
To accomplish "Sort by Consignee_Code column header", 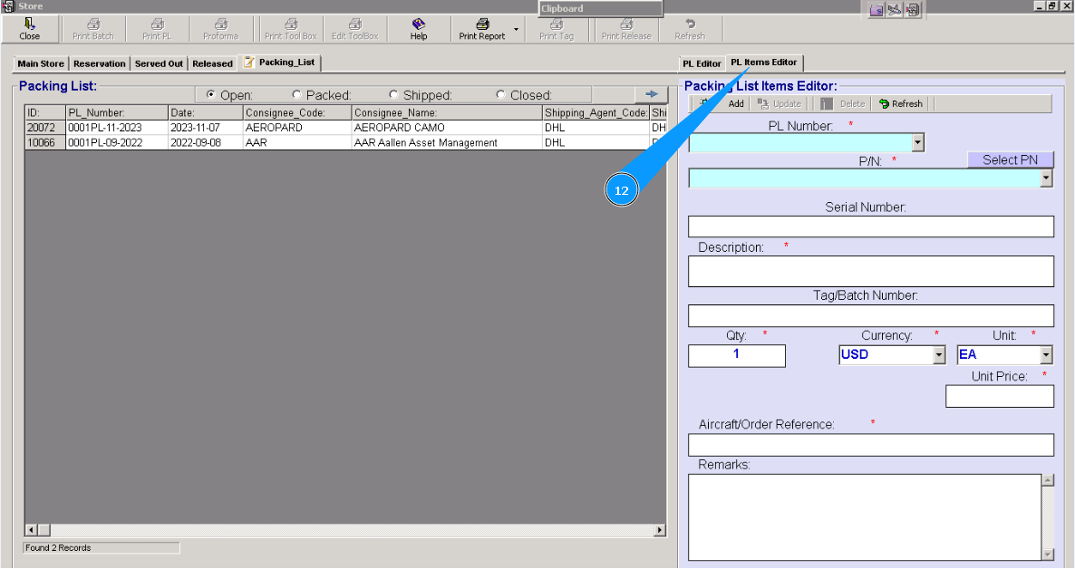I will coord(297,112).
